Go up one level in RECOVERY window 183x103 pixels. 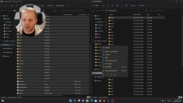tap(103, 11)
